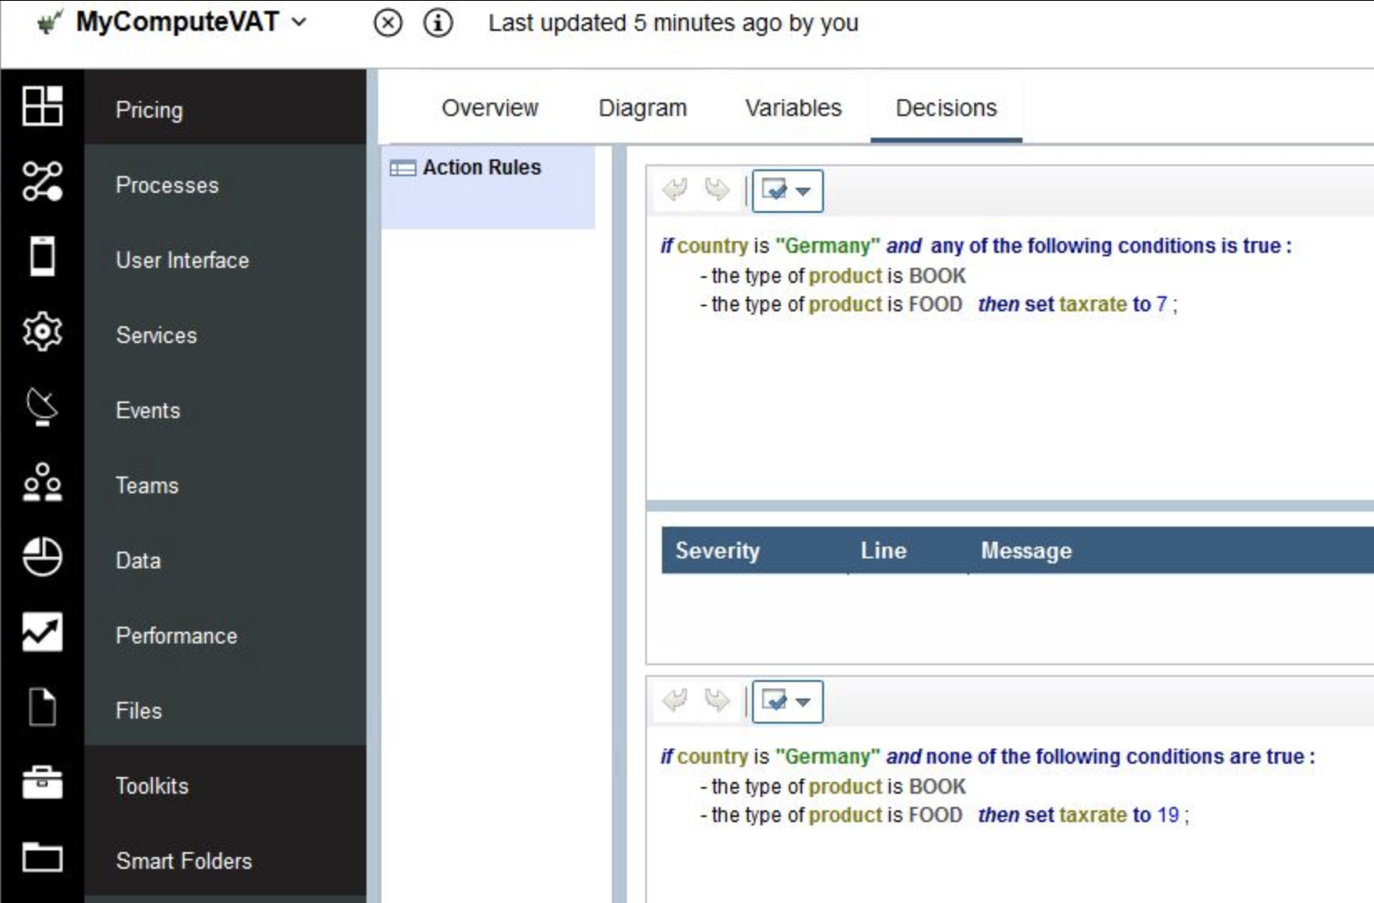This screenshot has width=1374, height=903.
Task: Click the Smart Folders folder icon
Action: click(43, 857)
